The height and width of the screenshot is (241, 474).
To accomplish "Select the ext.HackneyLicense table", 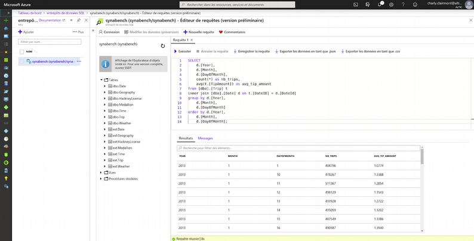I will pyautogui.click(x=127, y=141).
